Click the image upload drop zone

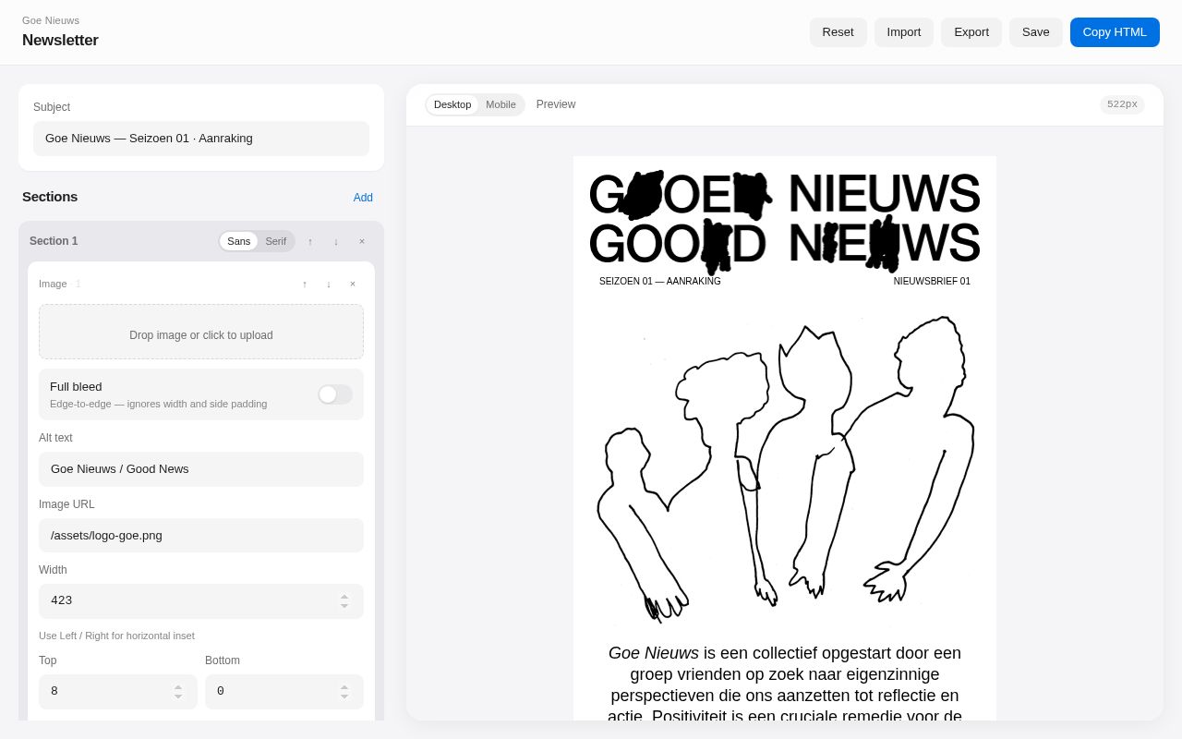pyautogui.click(x=201, y=332)
